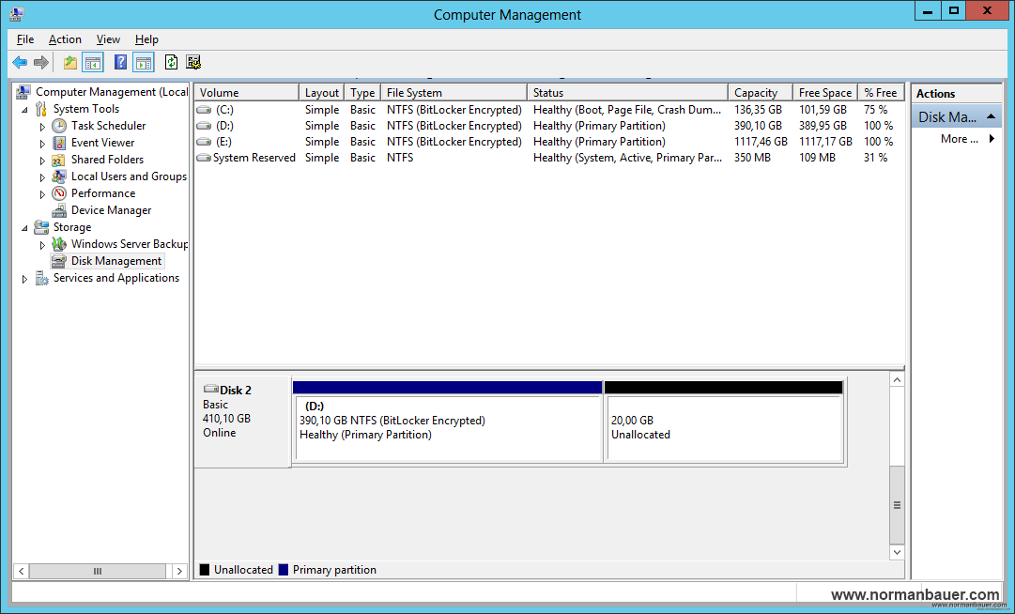Toggle Show/Hide Action Pane button
Viewport: 1015px width, 614px height.
pyautogui.click(x=143, y=63)
